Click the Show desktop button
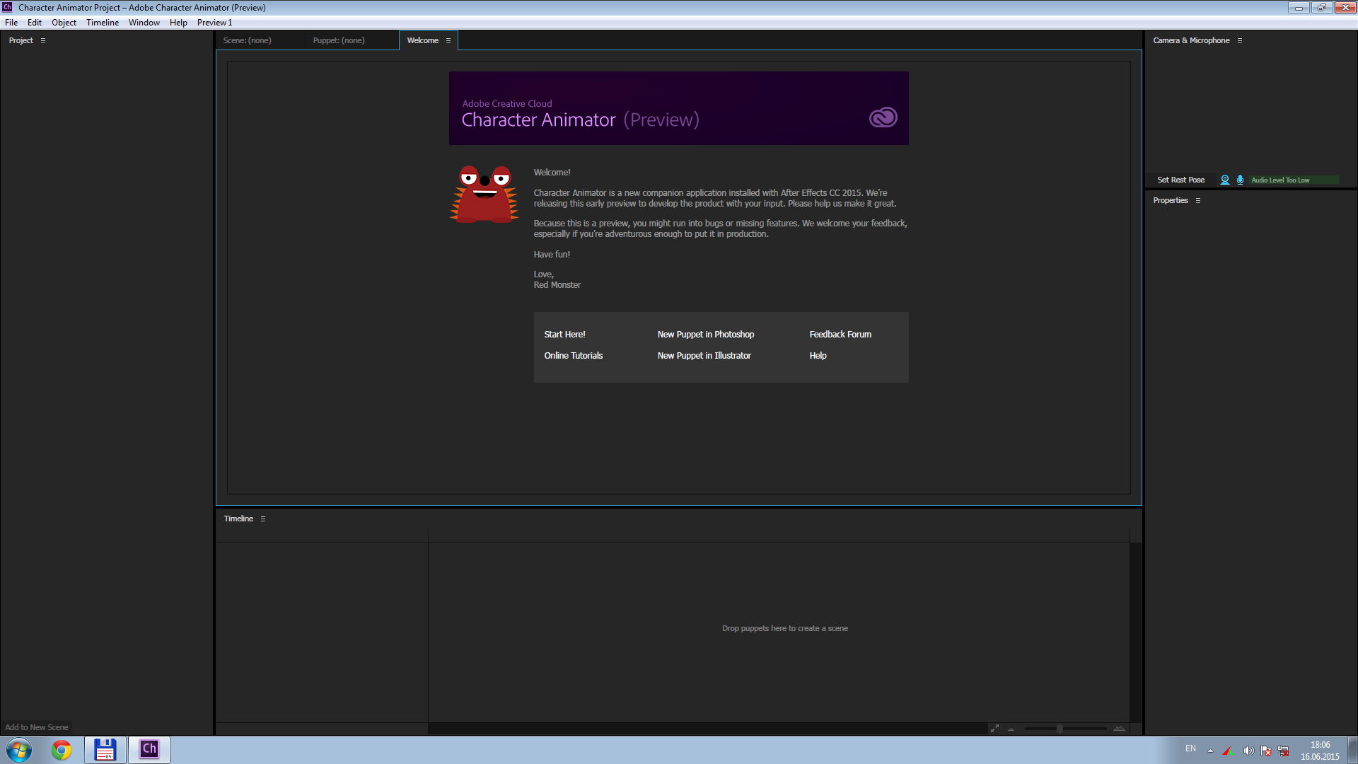The height and width of the screenshot is (764, 1358). pos(1353,750)
